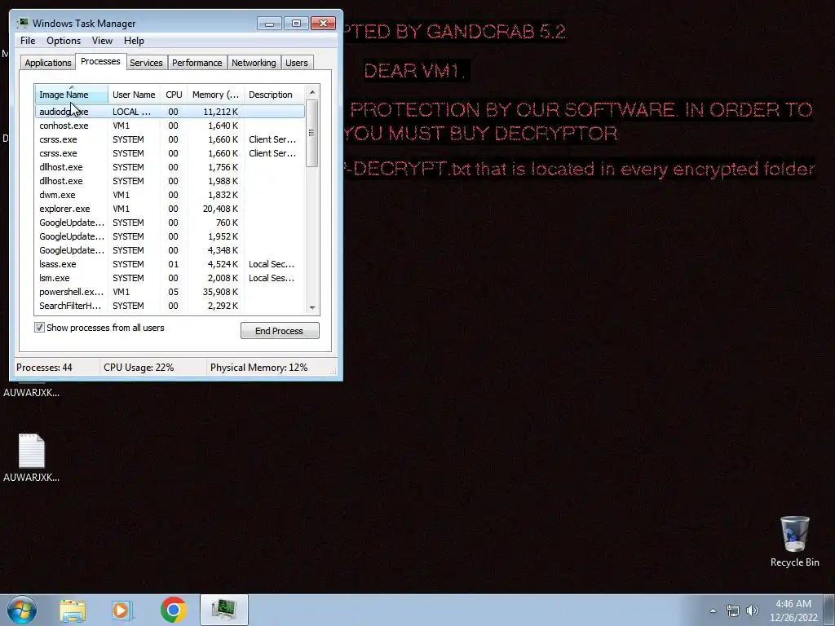Click the End Process button
835x626 pixels.
(x=280, y=331)
